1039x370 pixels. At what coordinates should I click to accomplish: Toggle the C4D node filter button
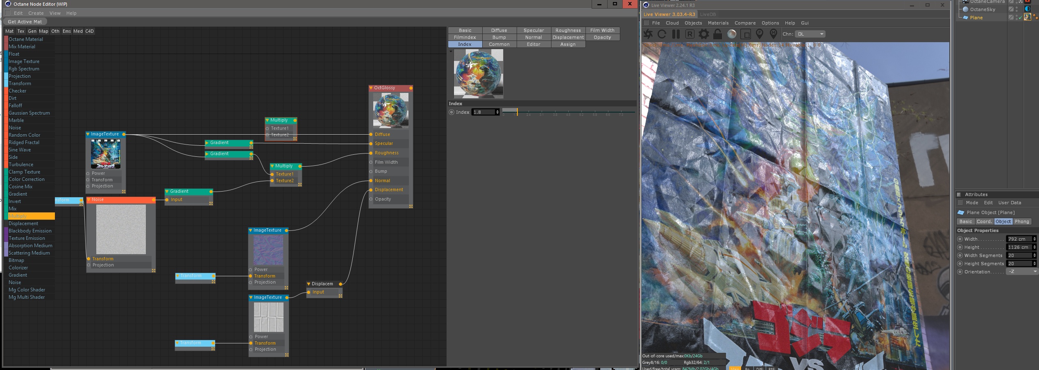[90, 31]
